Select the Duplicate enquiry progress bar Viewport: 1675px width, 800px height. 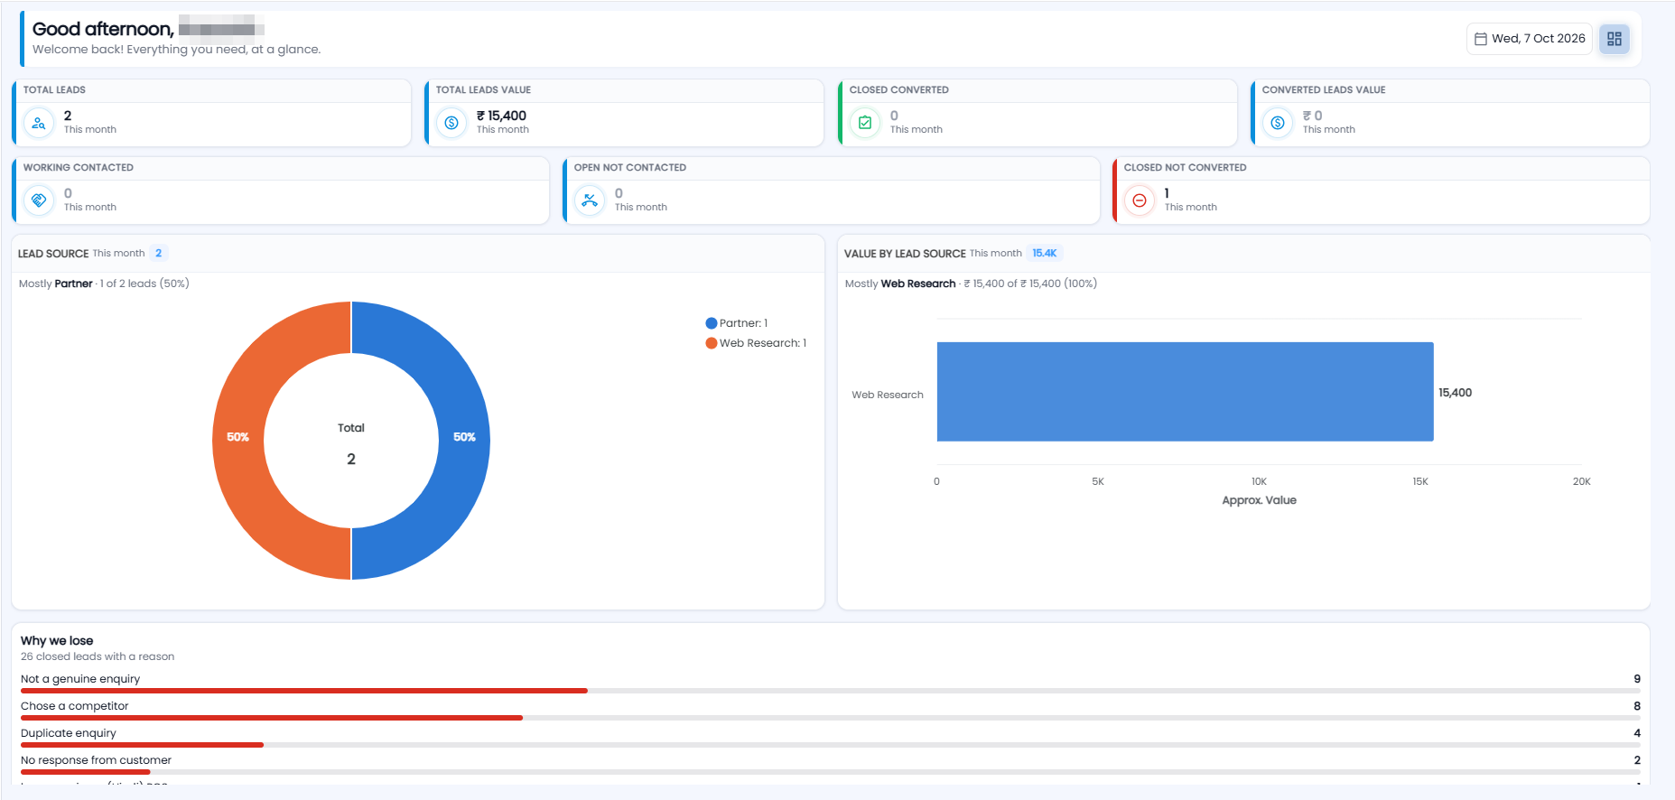coord(831,745)
